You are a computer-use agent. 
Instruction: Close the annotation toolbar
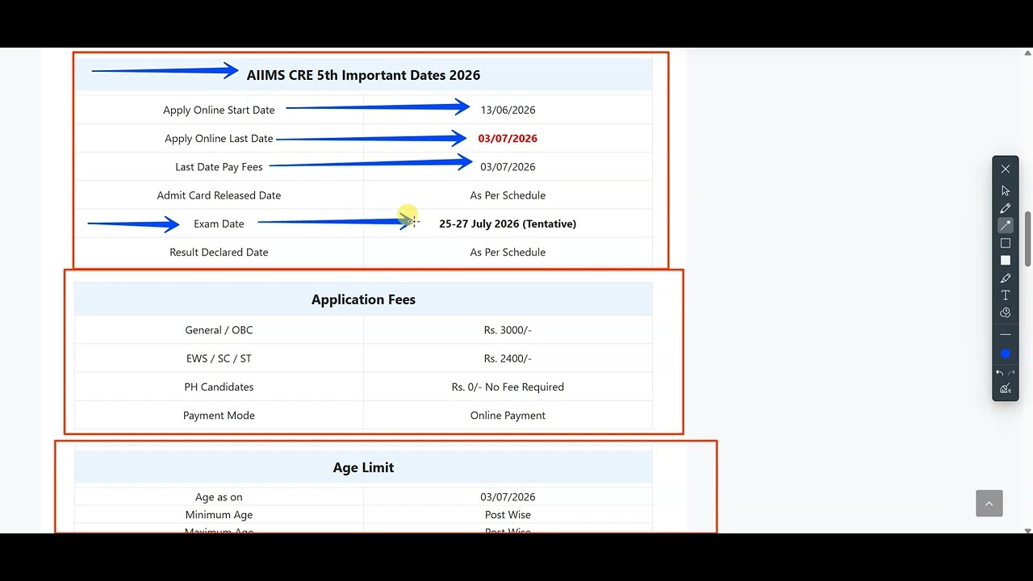[1005, 169]
